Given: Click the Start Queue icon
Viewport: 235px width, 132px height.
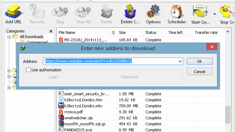Looking at the screenshot, I should [200, 14].
